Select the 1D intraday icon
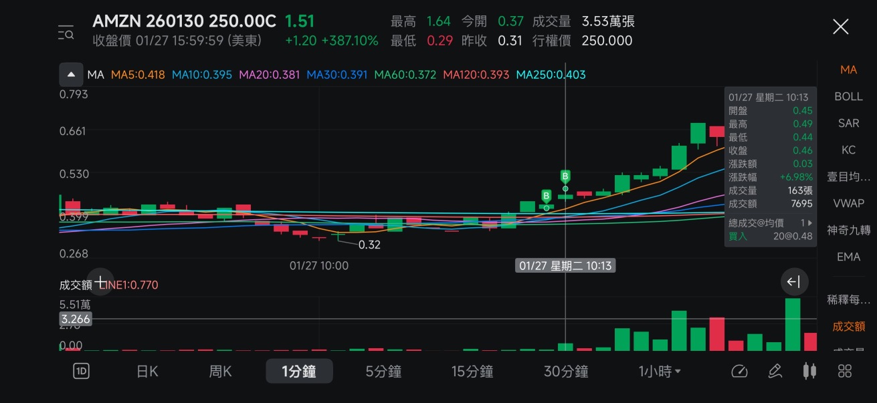 click(x=81, y=372)
